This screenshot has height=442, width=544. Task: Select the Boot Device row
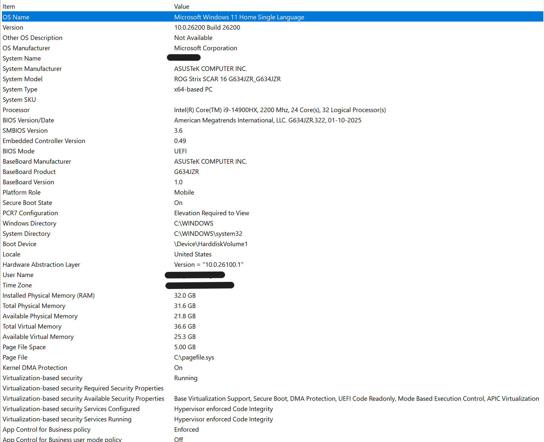point(273,244)
